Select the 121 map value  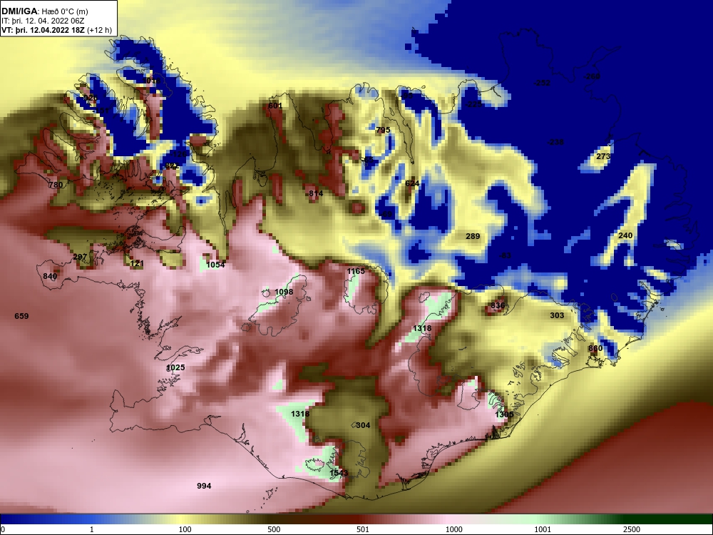[x=137, y=263]
